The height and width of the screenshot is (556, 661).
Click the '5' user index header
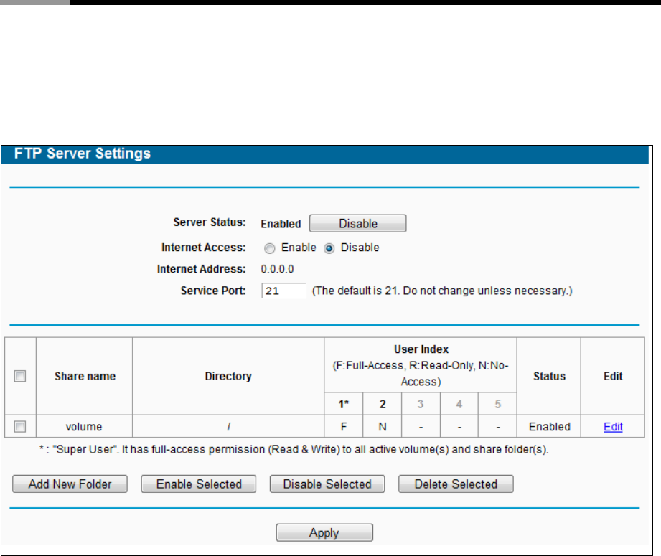[498, 404]
